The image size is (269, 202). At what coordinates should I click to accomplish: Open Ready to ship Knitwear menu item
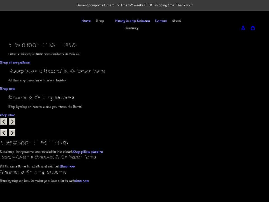(x=133, y=21)
